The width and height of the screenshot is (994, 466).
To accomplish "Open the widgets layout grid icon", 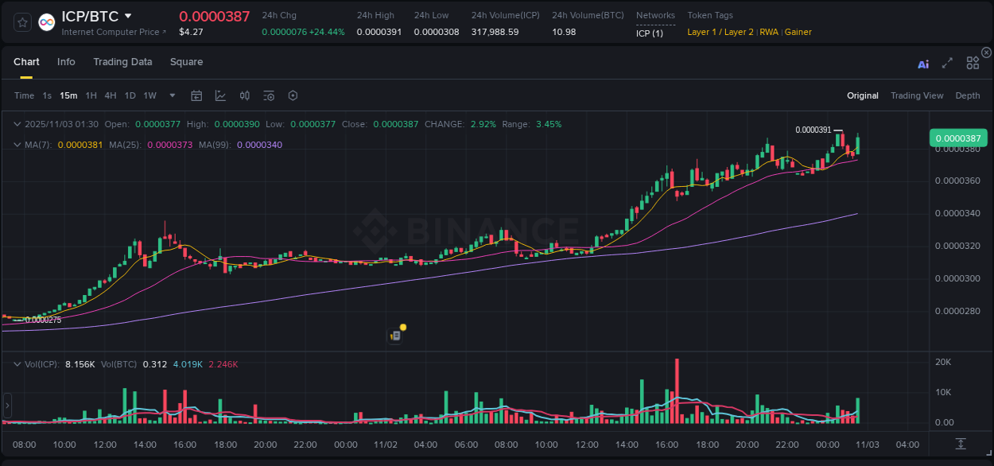I will (x=973, y=63).
